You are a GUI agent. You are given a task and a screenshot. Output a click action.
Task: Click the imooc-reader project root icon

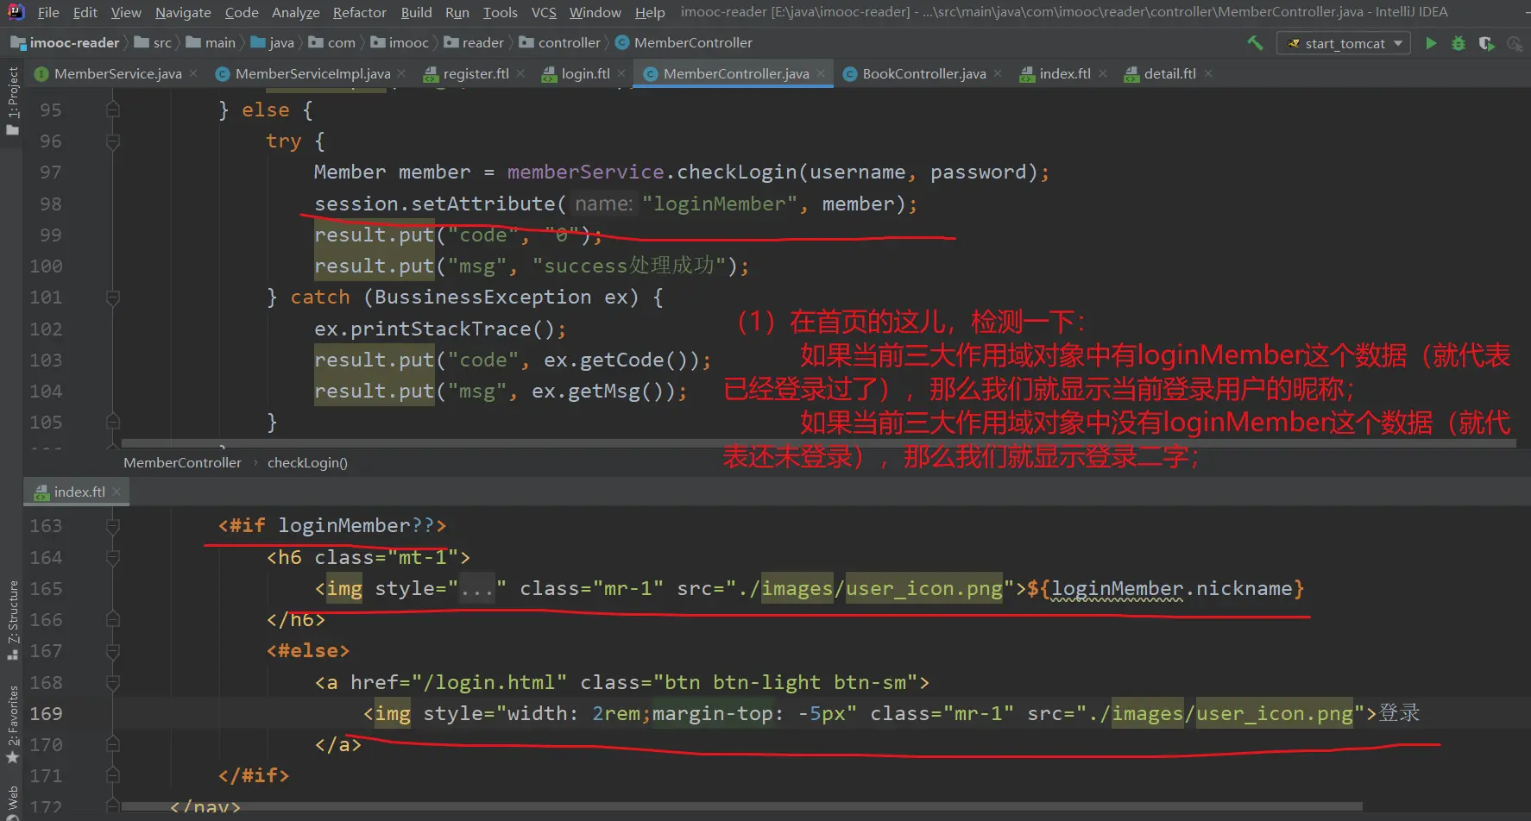pyautogui.click(x=18, y=42)
